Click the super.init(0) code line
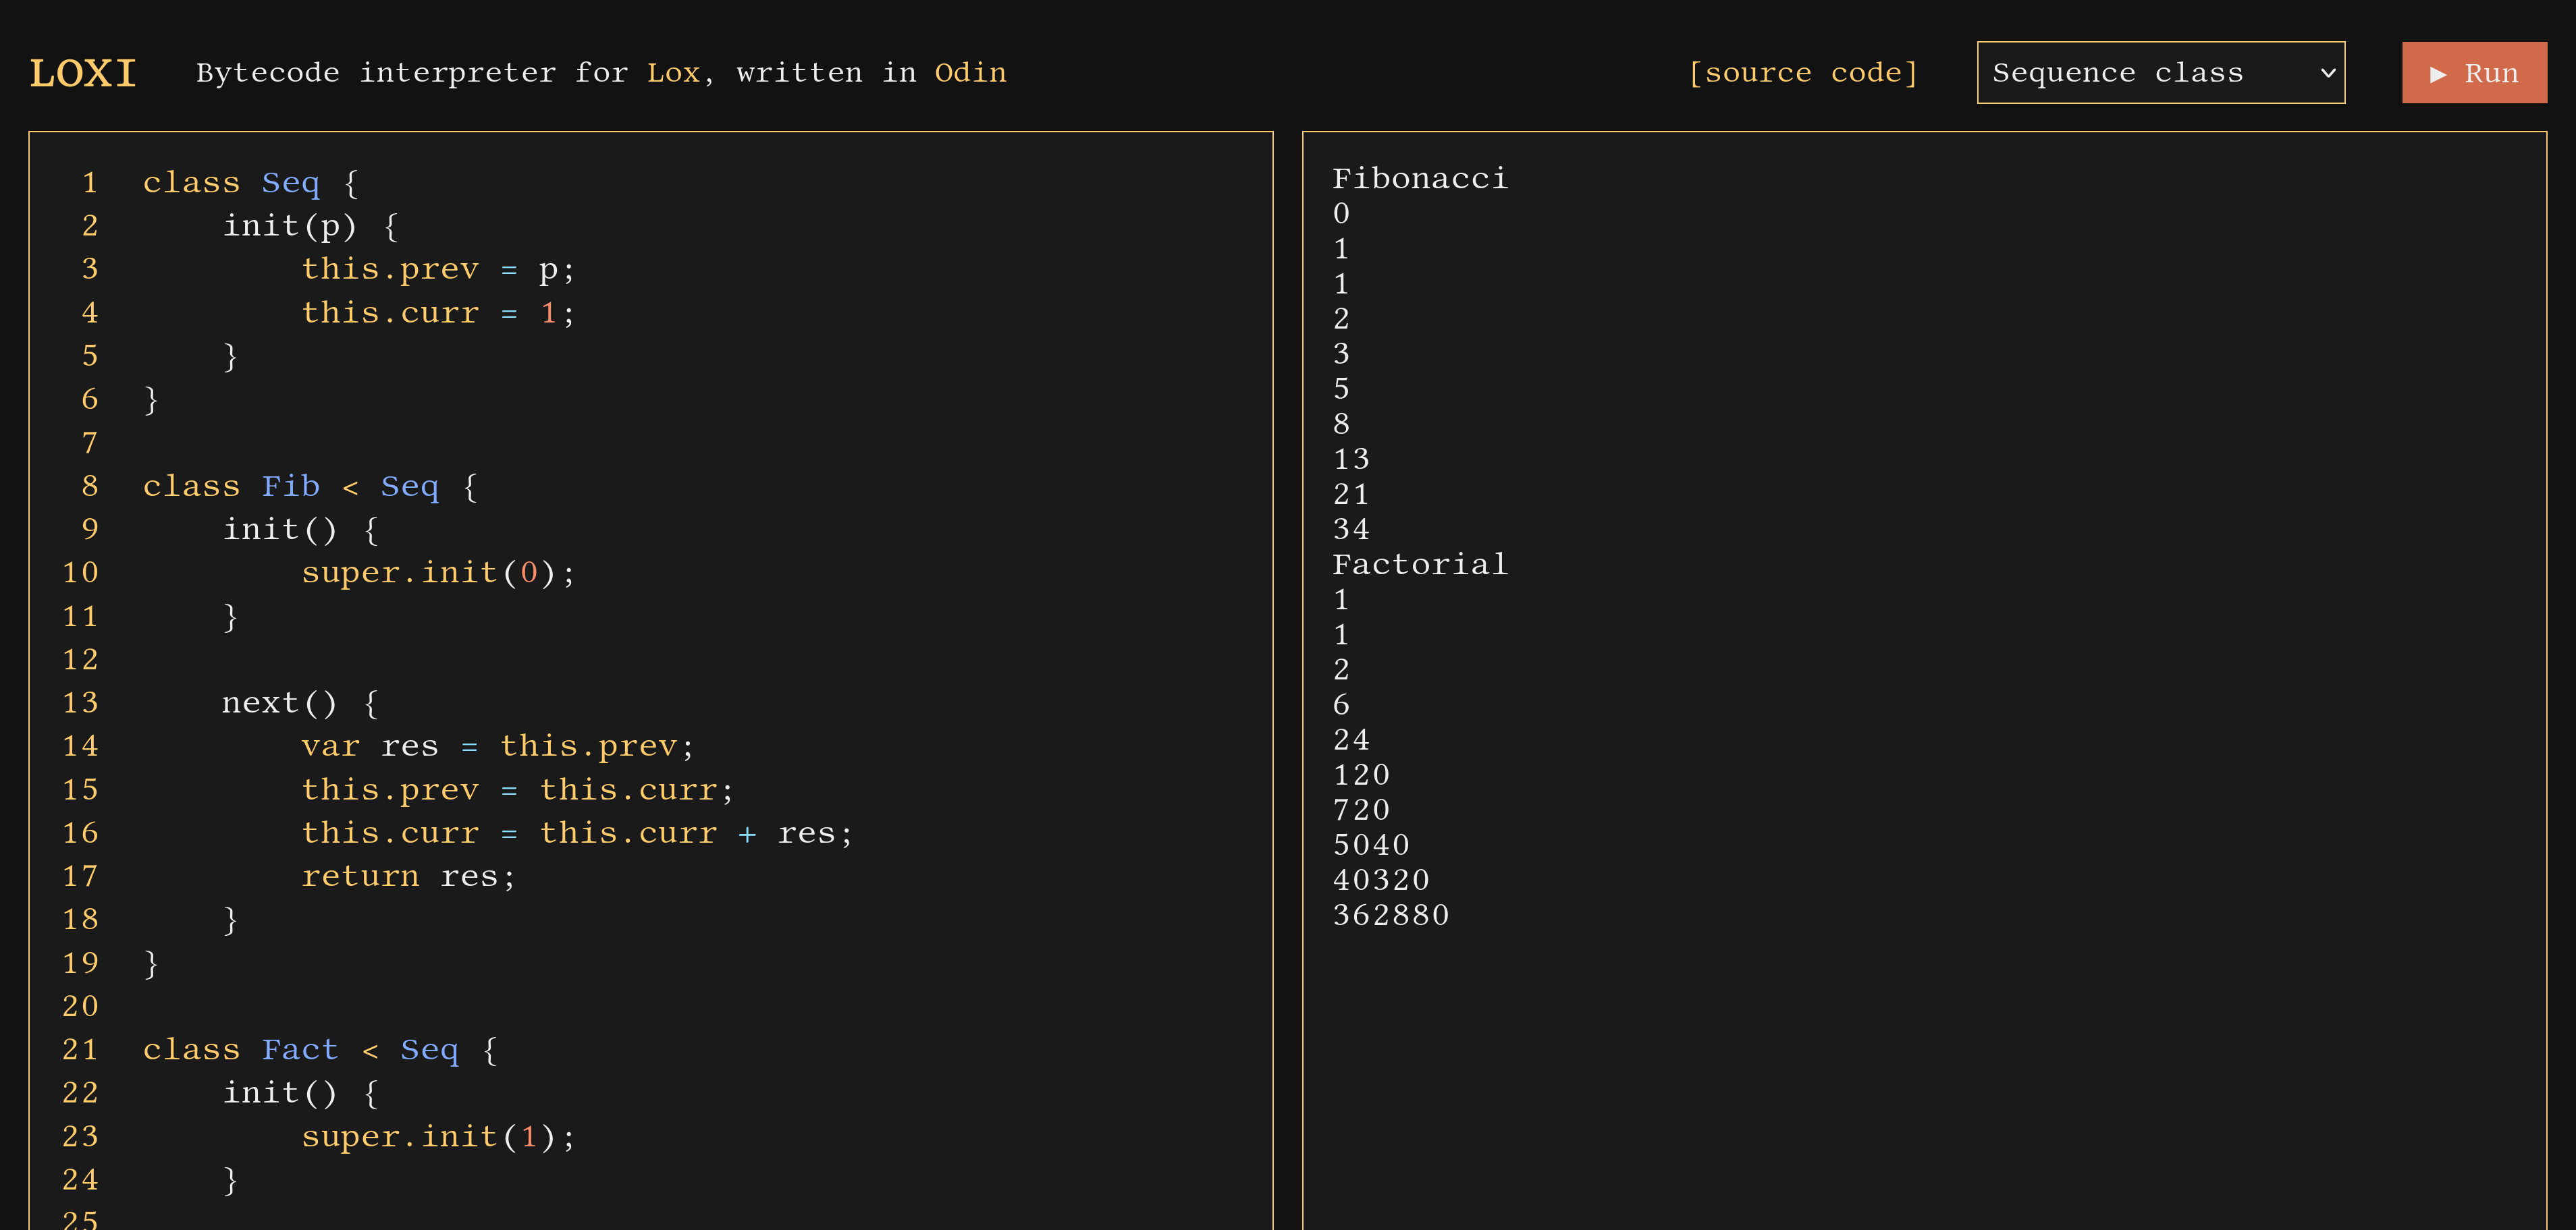The width and height of the screenshot is (2576, 1230). [438, 573]
